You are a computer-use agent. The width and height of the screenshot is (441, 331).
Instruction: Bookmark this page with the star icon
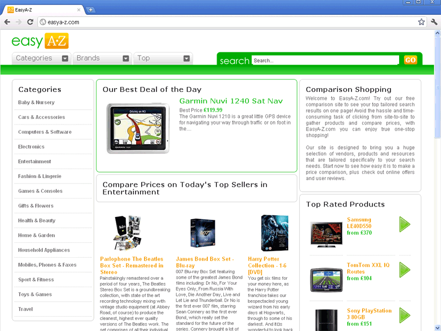pyautogui.click(x=422, y=22)
